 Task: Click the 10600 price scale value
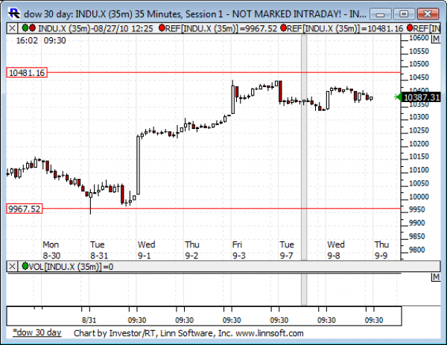tap(419, 38)
